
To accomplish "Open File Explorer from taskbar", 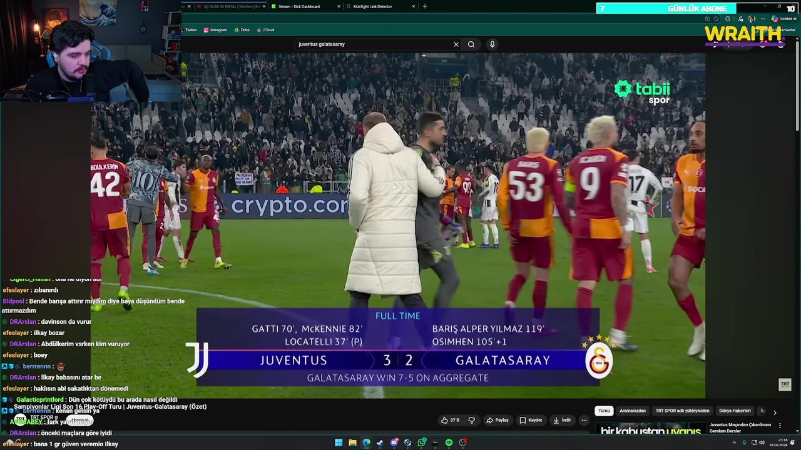I will point(352,442).
